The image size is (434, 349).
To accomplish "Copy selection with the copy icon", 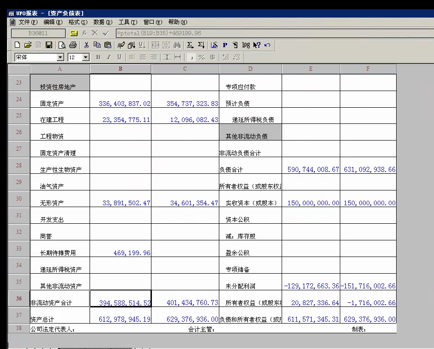I will click(x=97, y=45).
